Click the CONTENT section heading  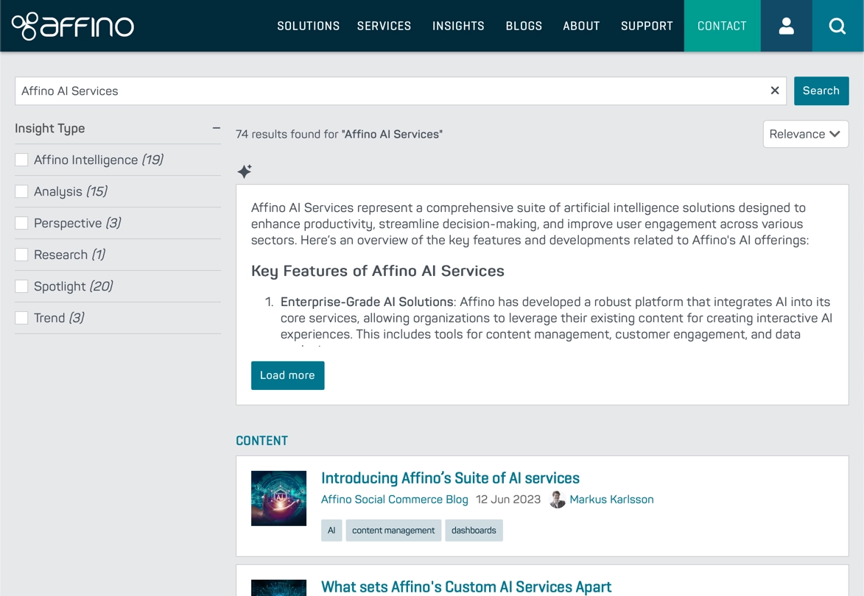261,441
